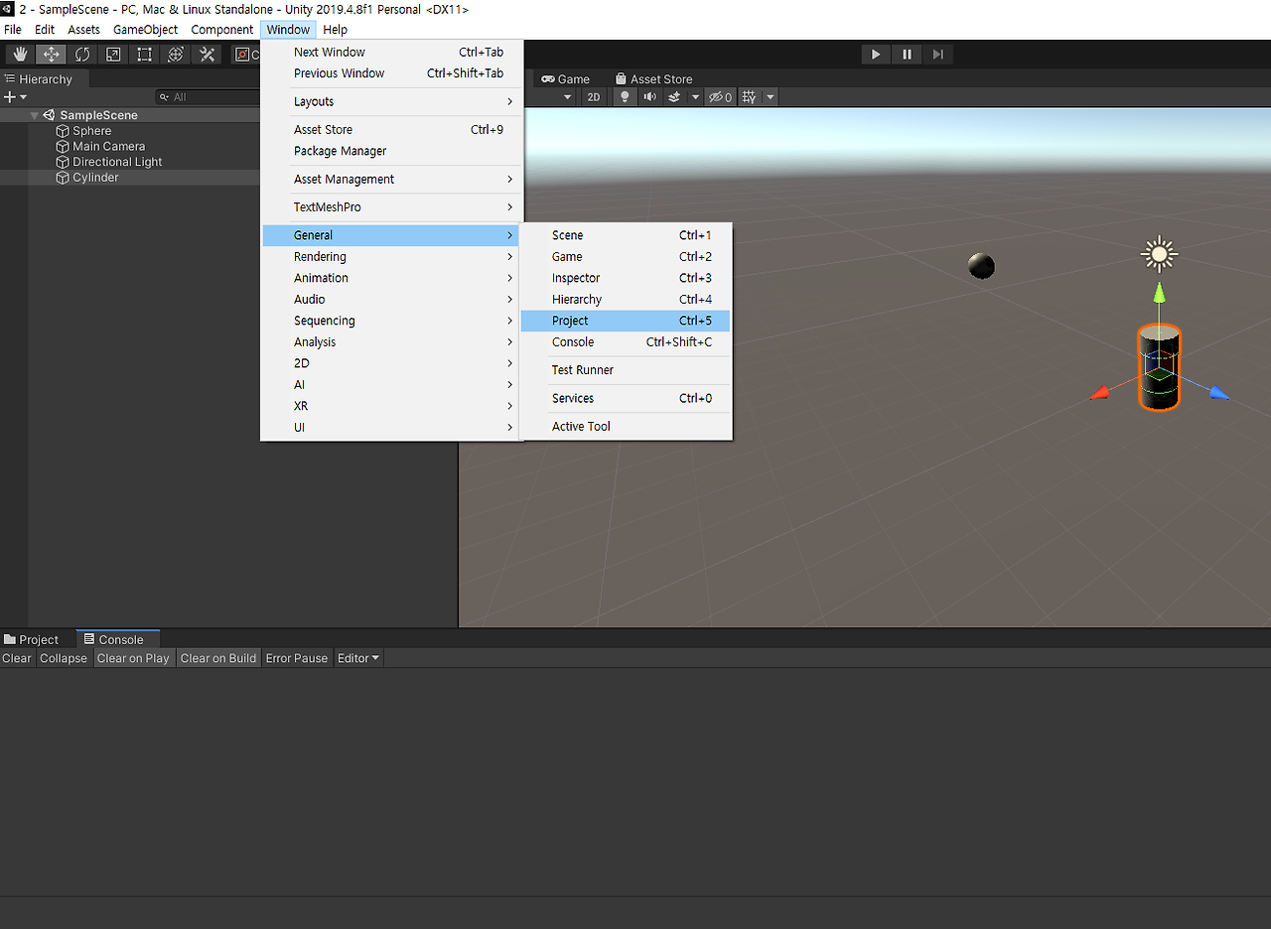
Task: Expand Rendering submenu
Action: point(391,257)
